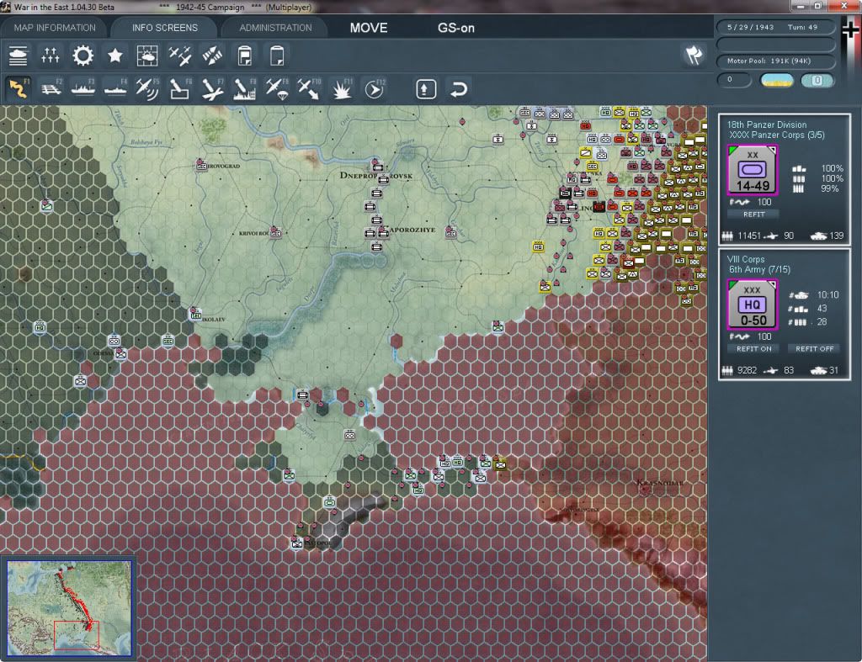Select the F6 bomb unit mode icon

pos(180,88)
